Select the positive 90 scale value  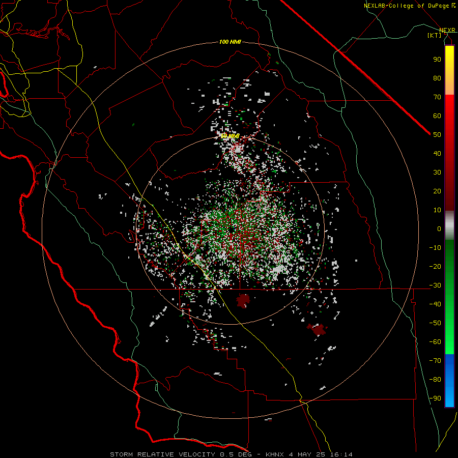(437, 60)
